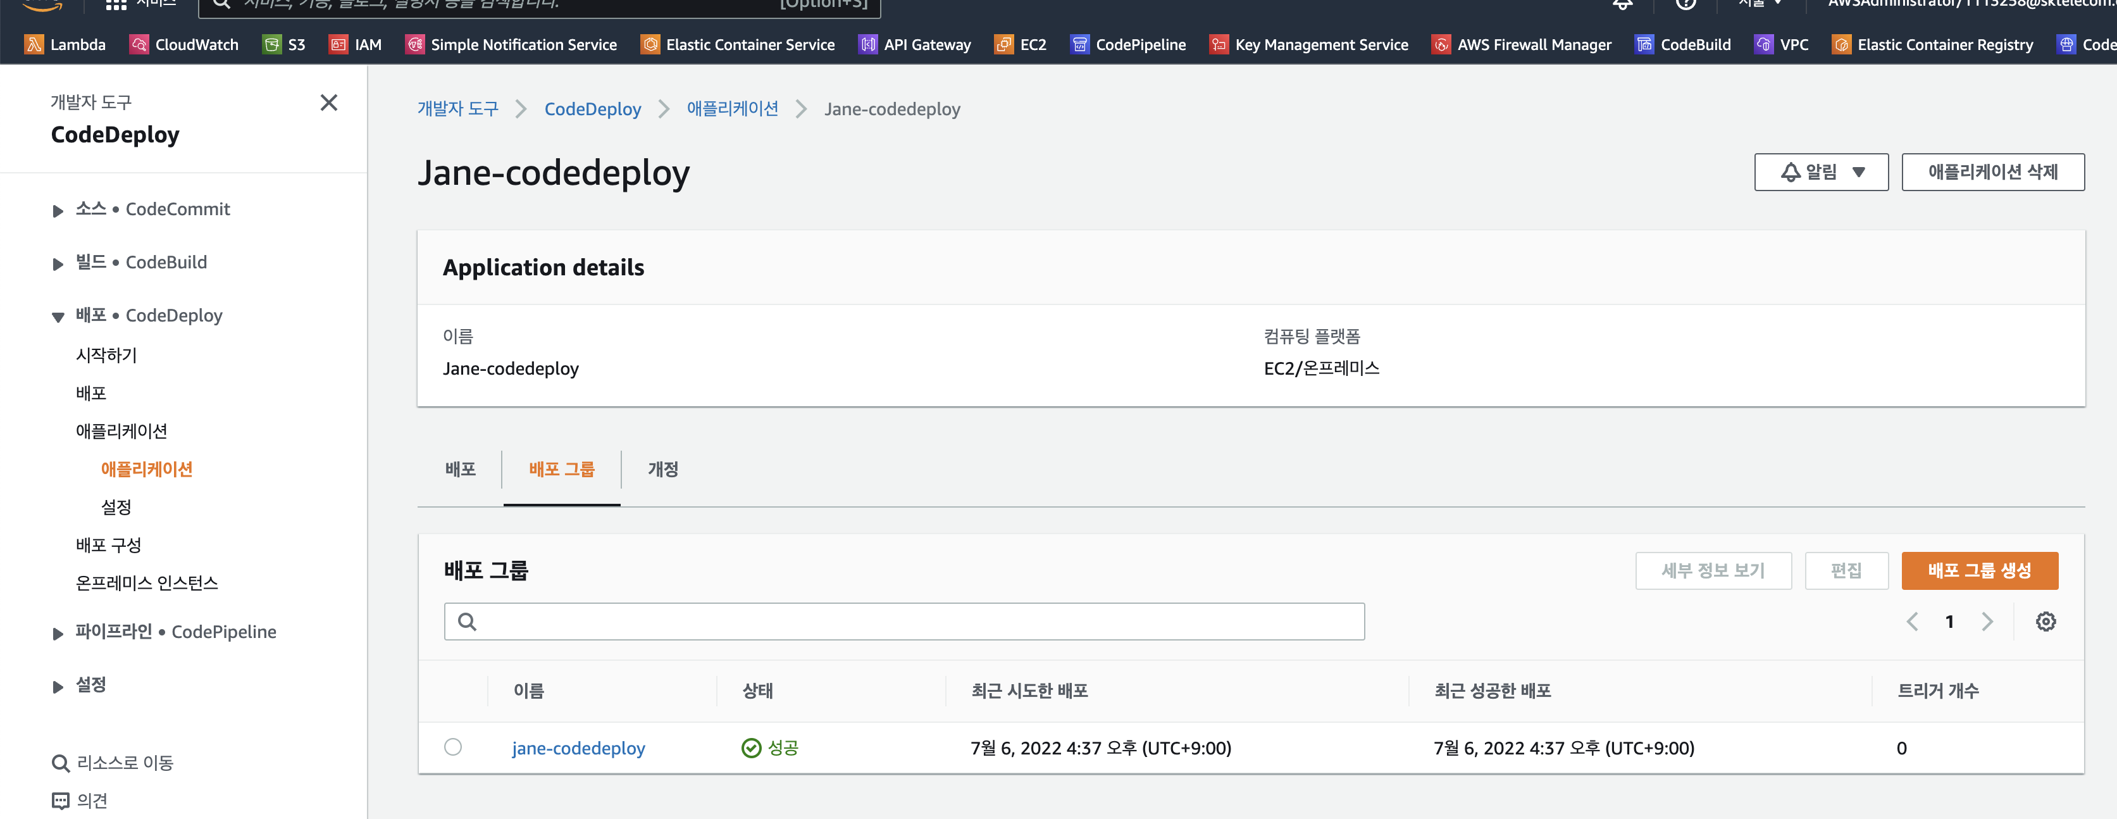Viewport: 2117px width, 819px height.
Task: Expand the 소스 CodeCommit section
Action: click(58, 211)
